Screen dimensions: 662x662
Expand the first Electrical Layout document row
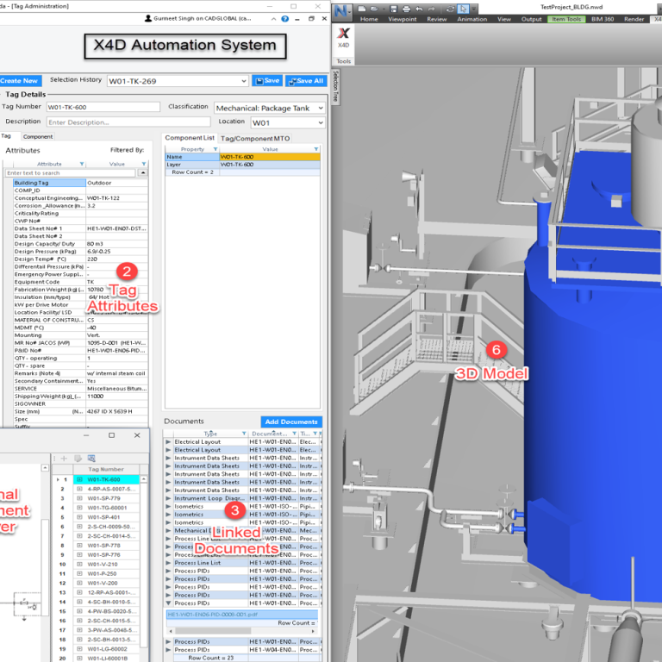168,441
